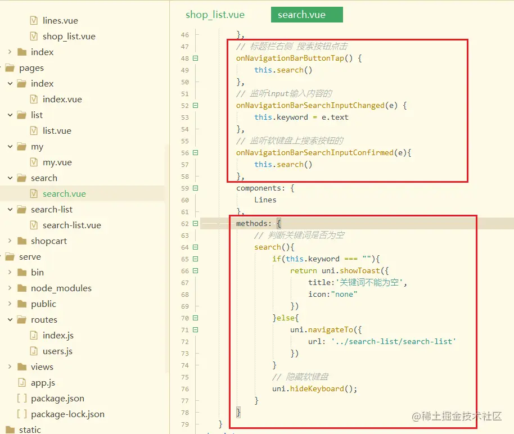The image size is (514, 434).
Task: Fold code block at line 52
Action: 195,106
